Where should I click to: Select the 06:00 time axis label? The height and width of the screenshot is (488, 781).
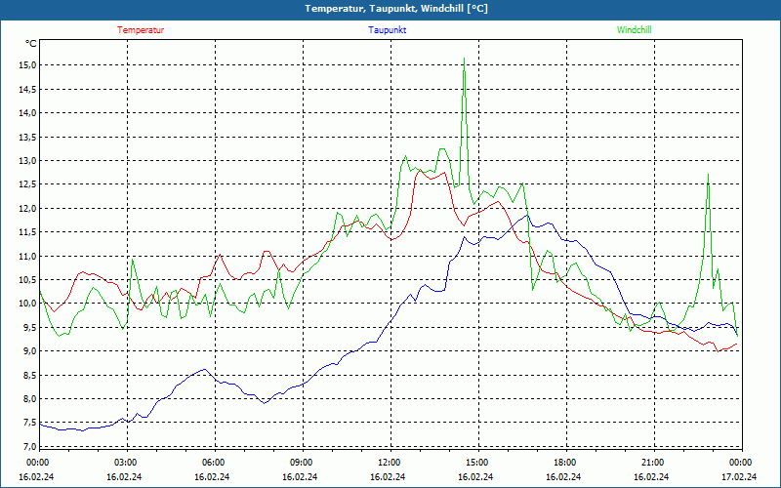(x=213, y=463)
